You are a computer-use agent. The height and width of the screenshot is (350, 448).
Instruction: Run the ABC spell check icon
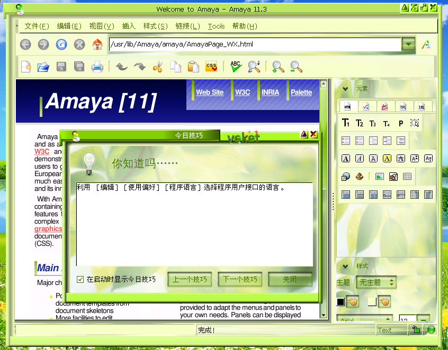pos(236,67)
